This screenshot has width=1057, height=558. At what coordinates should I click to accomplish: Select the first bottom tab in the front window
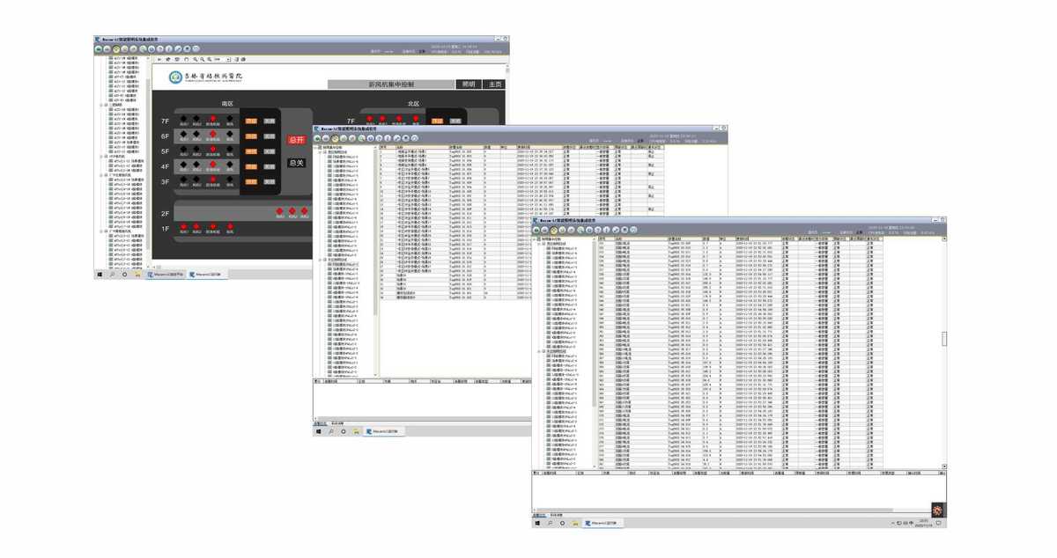(x=539, y=514)
